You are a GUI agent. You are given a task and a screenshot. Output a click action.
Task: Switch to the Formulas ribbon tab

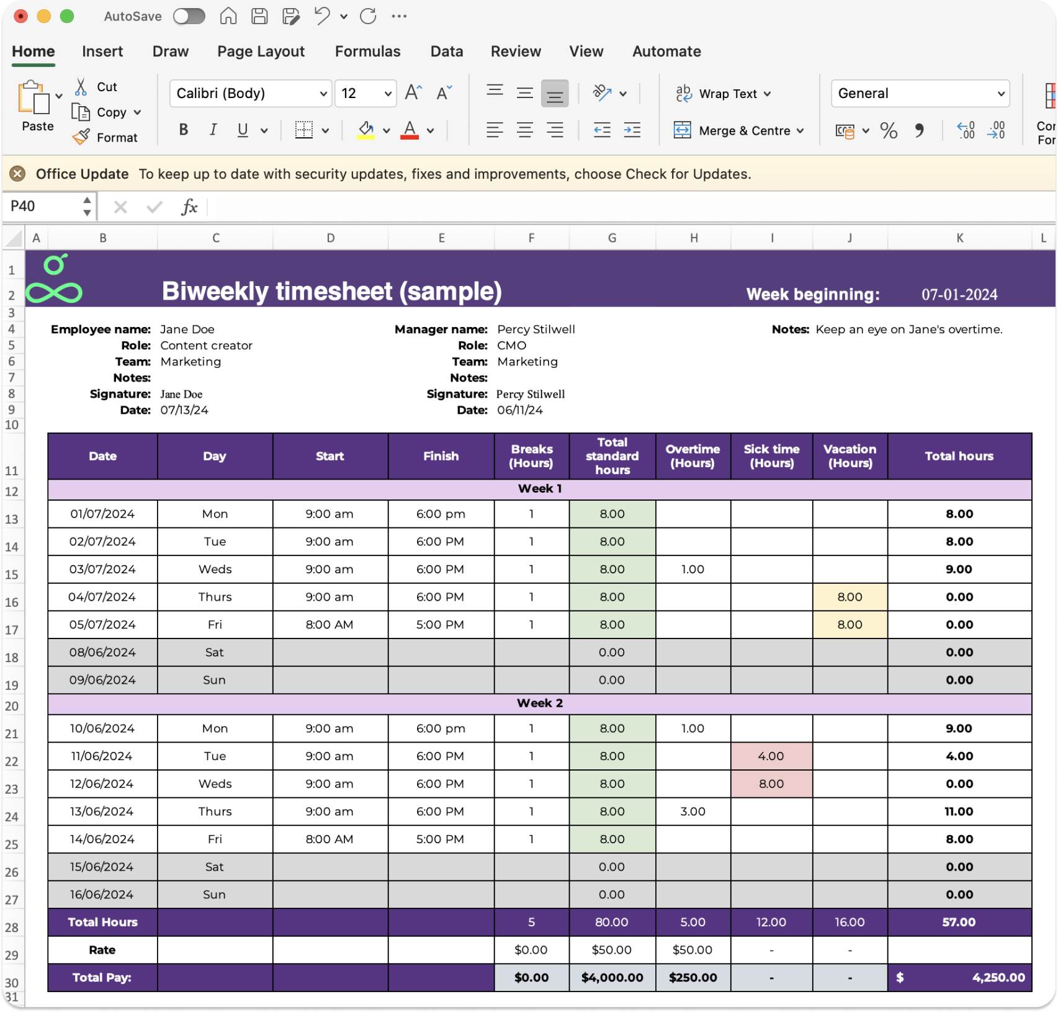click(x=367, y=51)
